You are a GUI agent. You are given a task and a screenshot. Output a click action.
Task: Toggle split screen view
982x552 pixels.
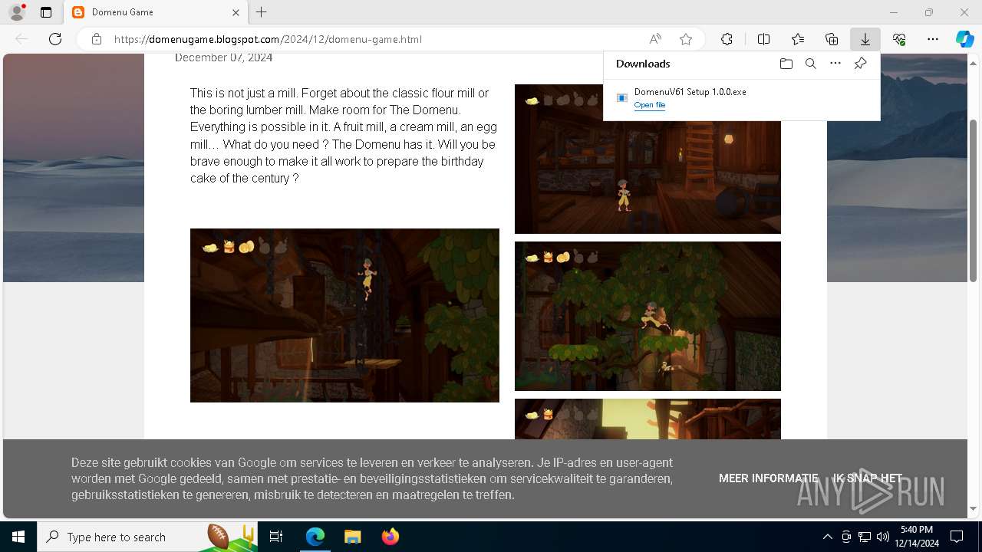point(763,39)
